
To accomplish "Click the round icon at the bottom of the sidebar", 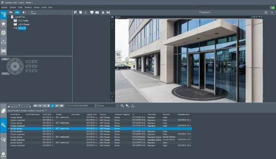I will point(3,154).
